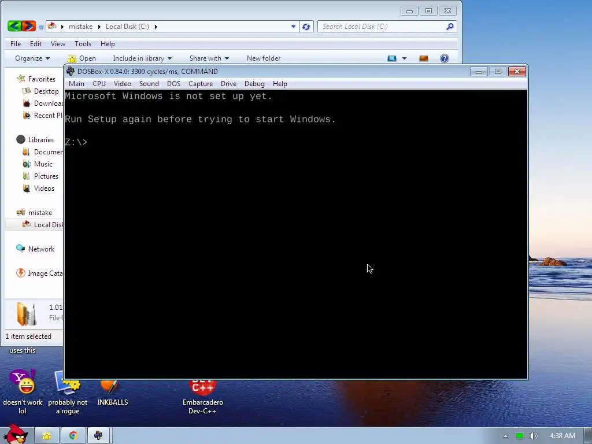Open Explorer's Help menu
This screenshot has width=592, height=444.
pyautogui.click(x=107, y=44)
